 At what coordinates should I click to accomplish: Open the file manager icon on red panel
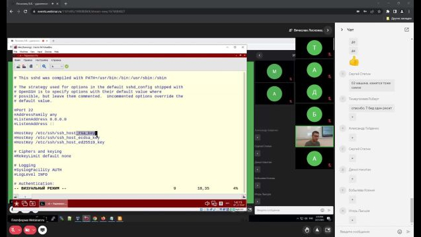(32, 203)
